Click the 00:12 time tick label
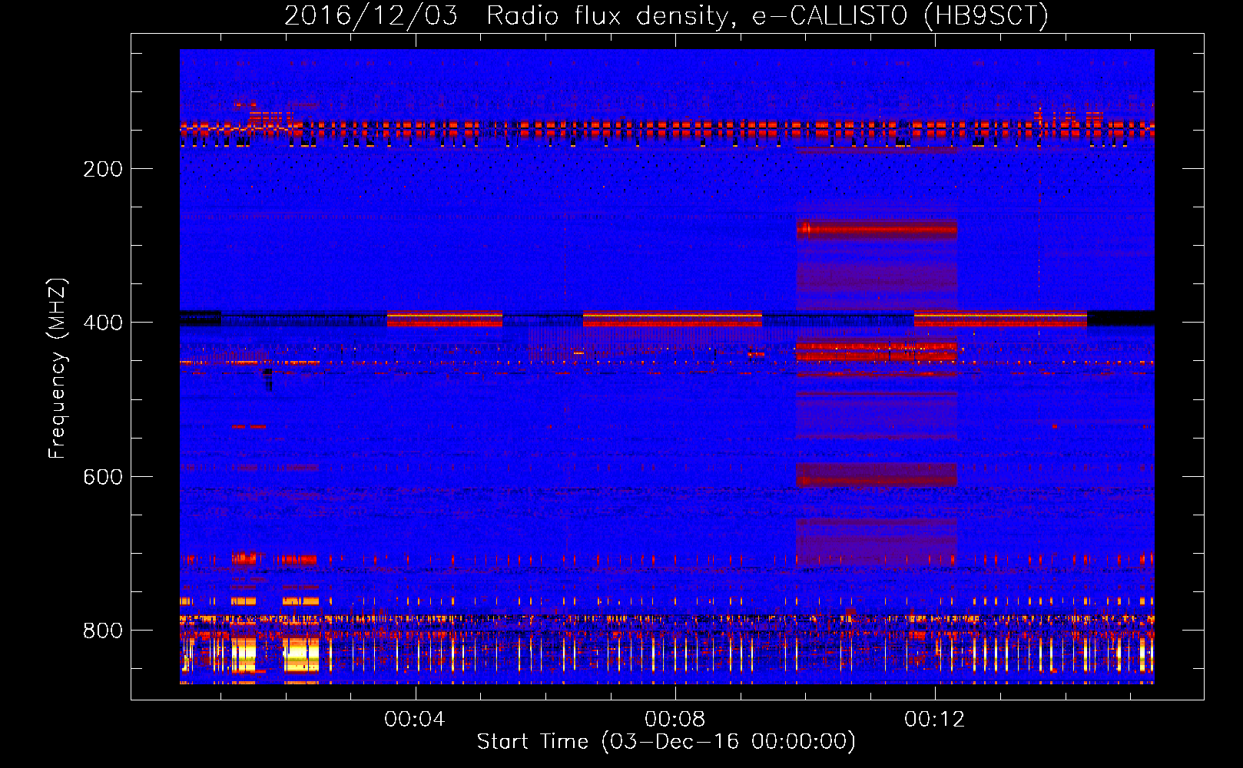1243x768 pixels. click(934, 720)
